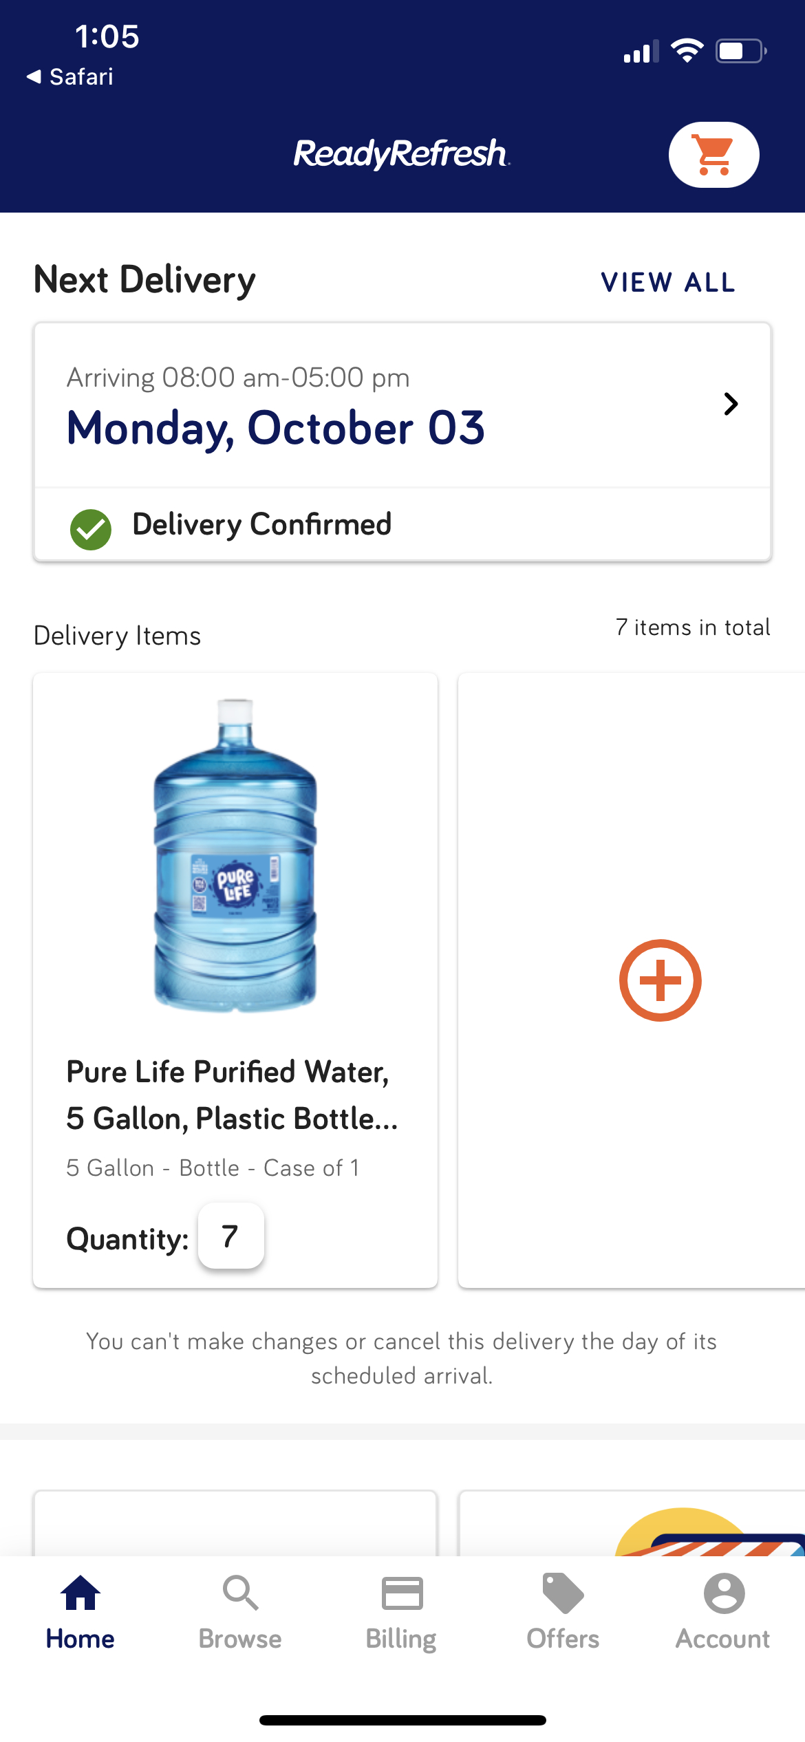Switch to the Offers tab label

coord(563,1639)
